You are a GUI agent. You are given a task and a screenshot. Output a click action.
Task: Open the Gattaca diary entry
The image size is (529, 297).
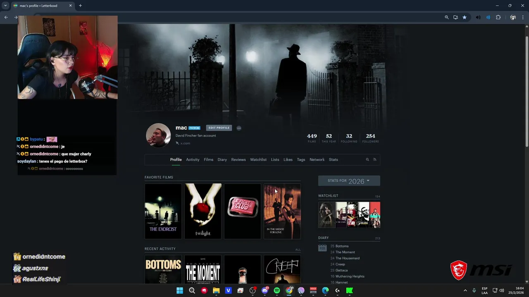pyautogui.click(x=341, y=270)
